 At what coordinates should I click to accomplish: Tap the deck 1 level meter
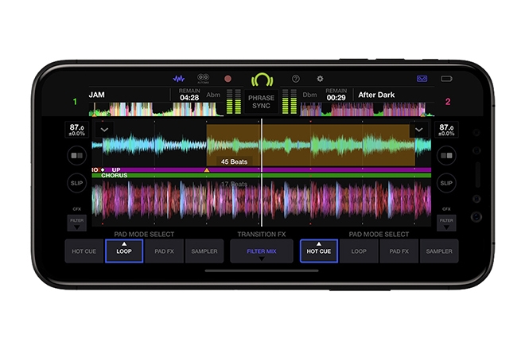coord(234,102)
